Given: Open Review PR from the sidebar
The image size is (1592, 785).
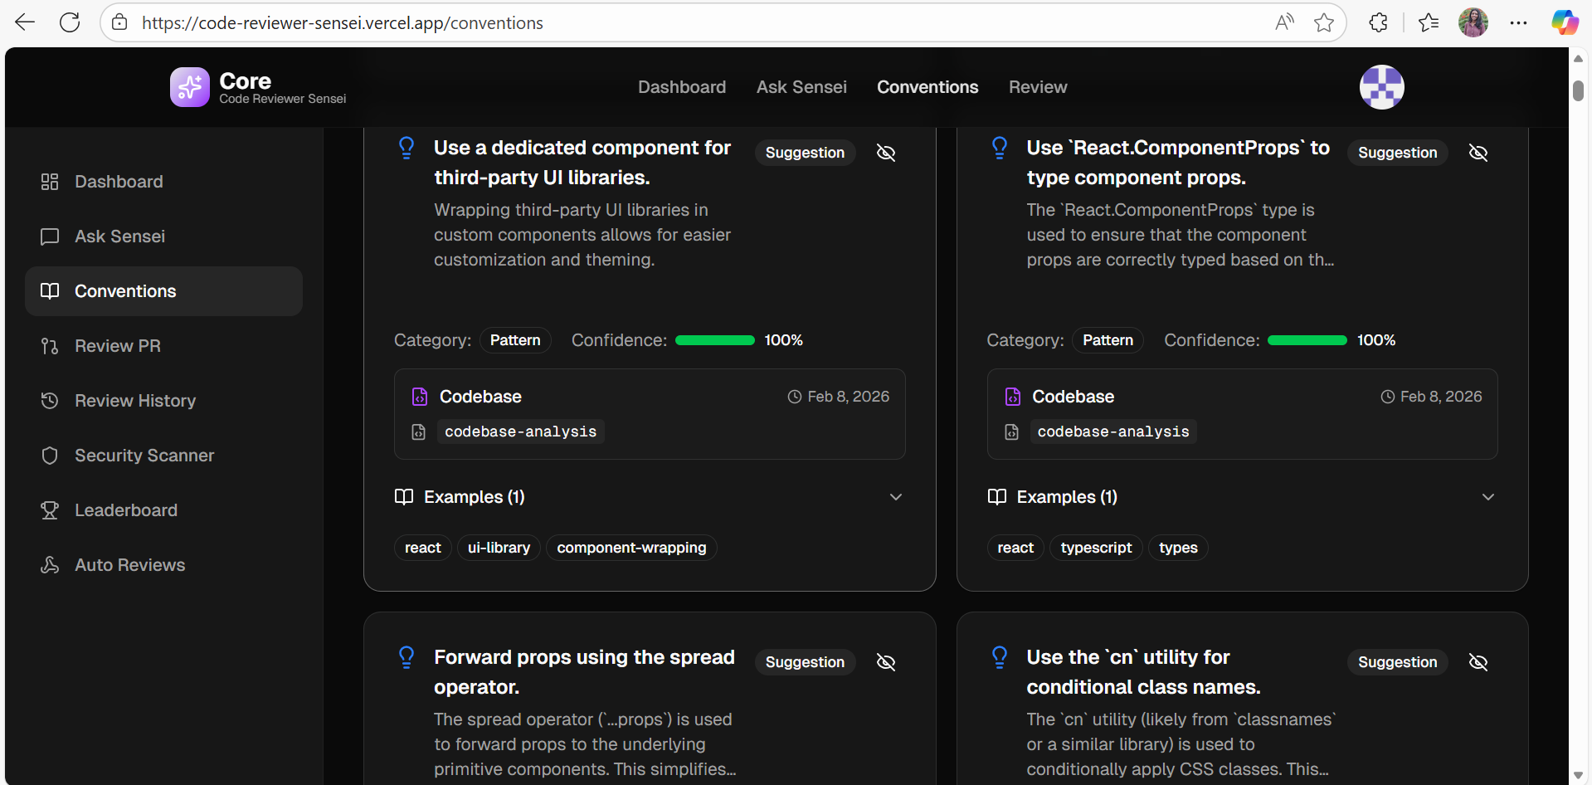Looking at the screenshot, I should 117,346.
